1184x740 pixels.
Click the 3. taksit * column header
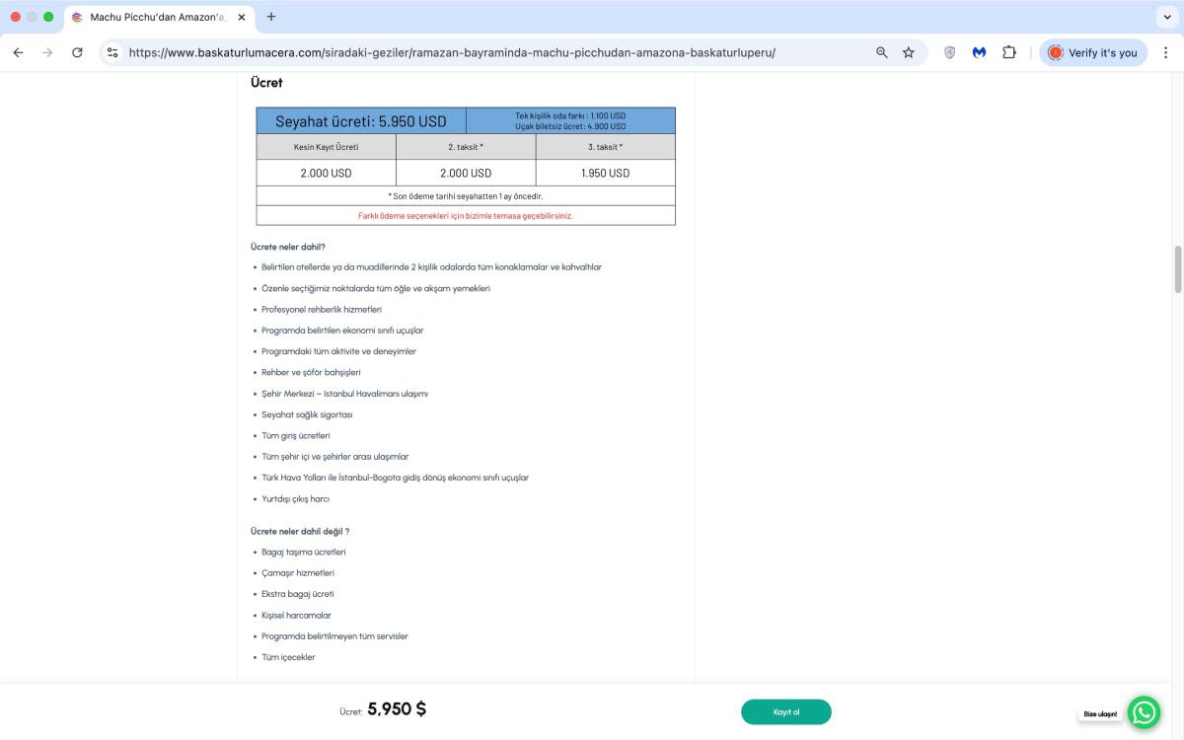pos(606,147)
